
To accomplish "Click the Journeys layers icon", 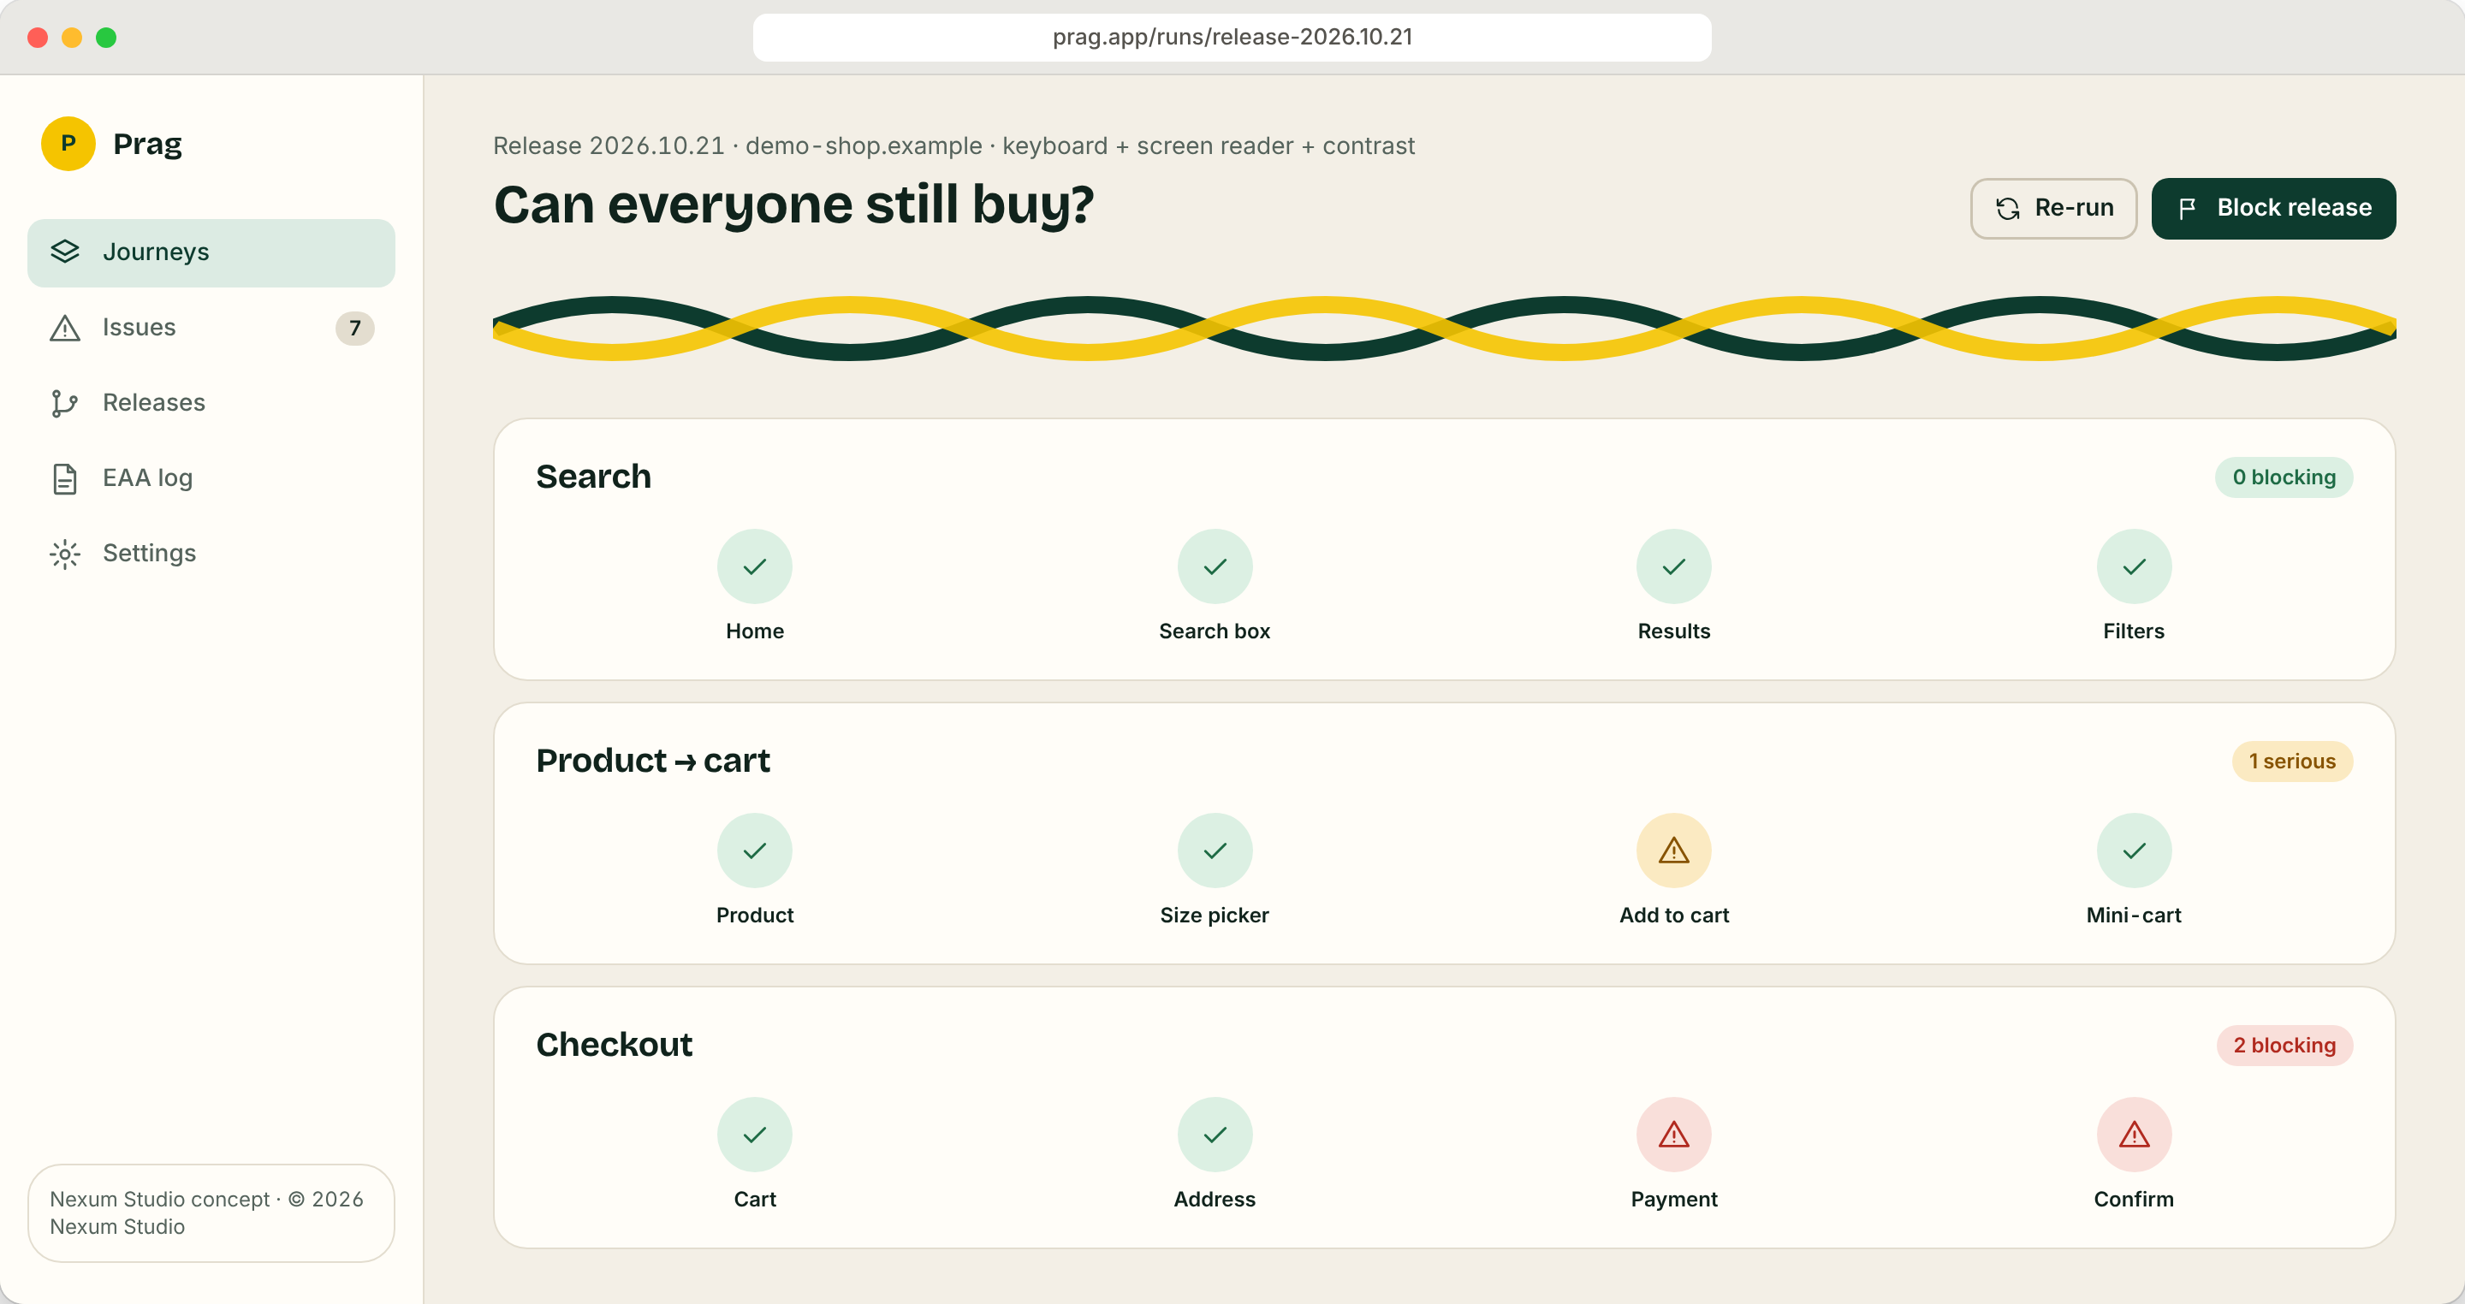I will [x=64, y=252].
